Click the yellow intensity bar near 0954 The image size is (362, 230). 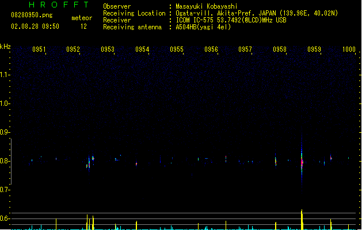pyautogui.click(x=136, y=225)
